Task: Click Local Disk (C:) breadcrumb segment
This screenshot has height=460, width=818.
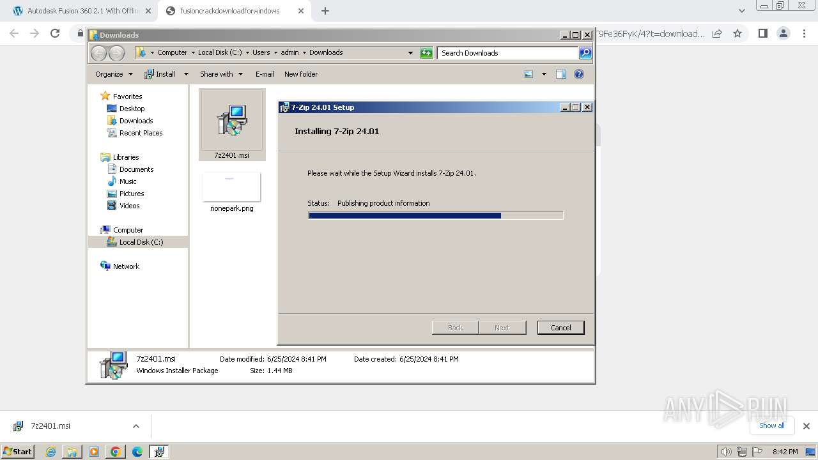Action: pyautogui.click(x=220, y=52)
